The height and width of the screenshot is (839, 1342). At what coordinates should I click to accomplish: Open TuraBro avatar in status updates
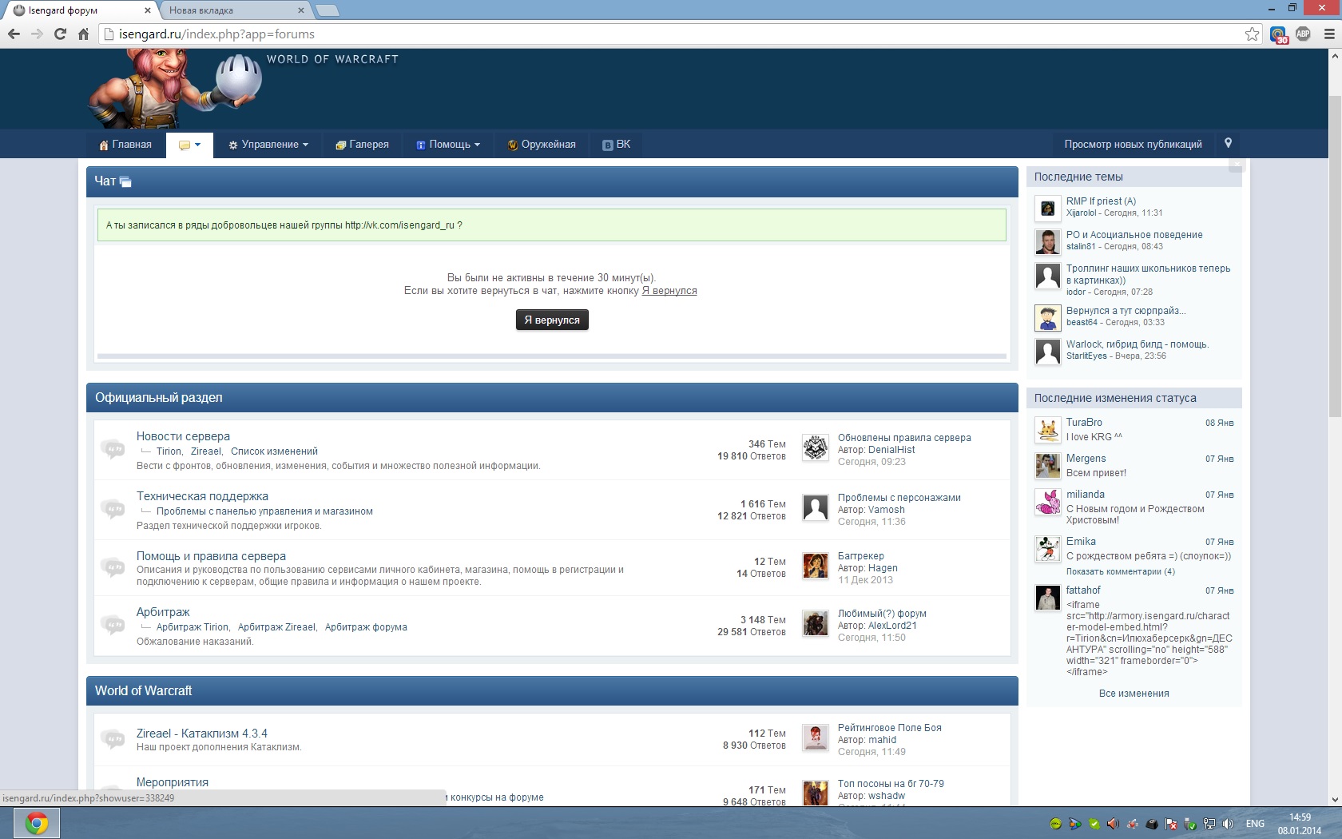pyautogui.click(x=1048, y=430)
